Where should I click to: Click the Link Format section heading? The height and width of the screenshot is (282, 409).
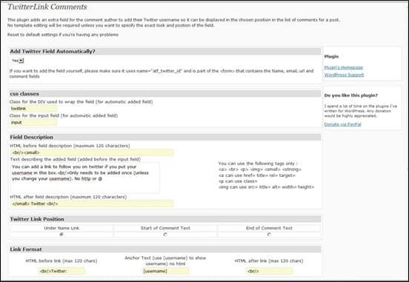point(25,249)
